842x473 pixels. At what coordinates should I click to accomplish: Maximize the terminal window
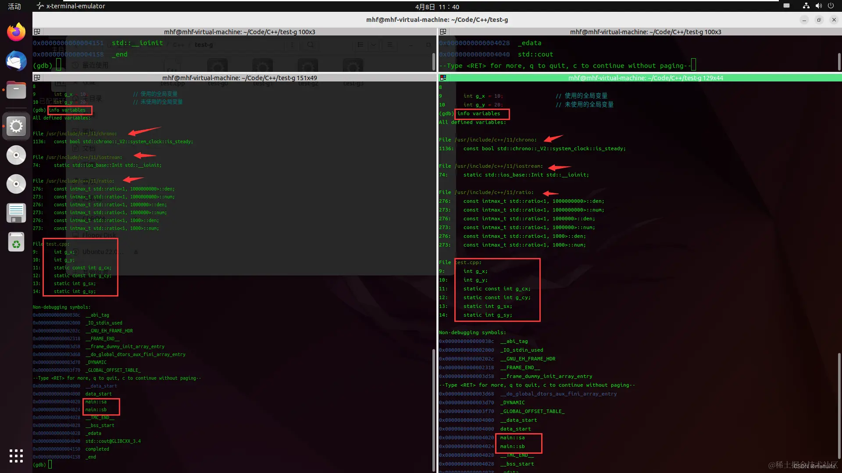tap(819, 20)
